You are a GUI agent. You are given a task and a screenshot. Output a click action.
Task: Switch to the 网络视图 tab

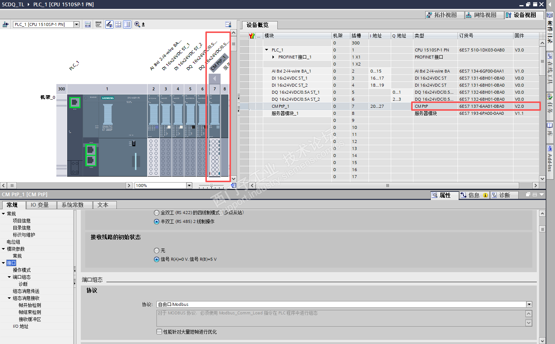point(485,15)
